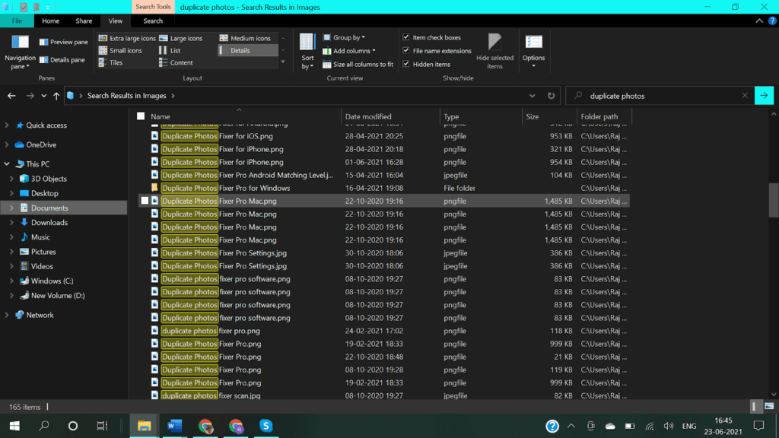Select the Details layout
This screenshot has height=438, width=779.
(x=247, y=51)
